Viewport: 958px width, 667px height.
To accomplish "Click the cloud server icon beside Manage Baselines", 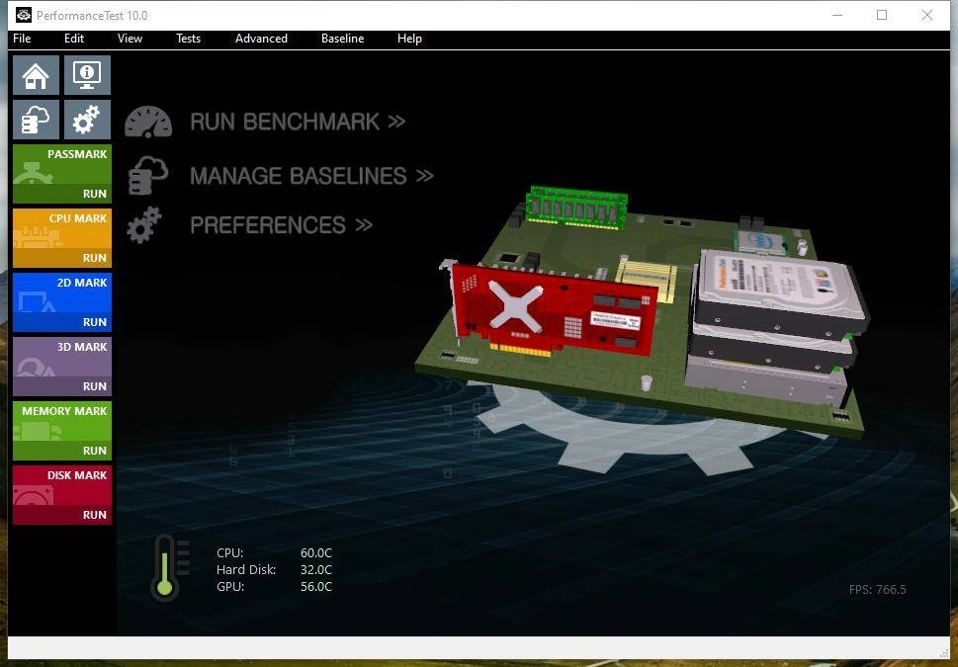I will 148,175.
